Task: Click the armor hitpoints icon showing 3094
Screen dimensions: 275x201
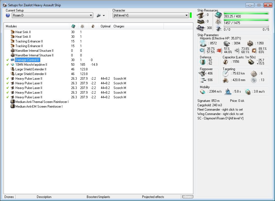Action: [227, 43]
